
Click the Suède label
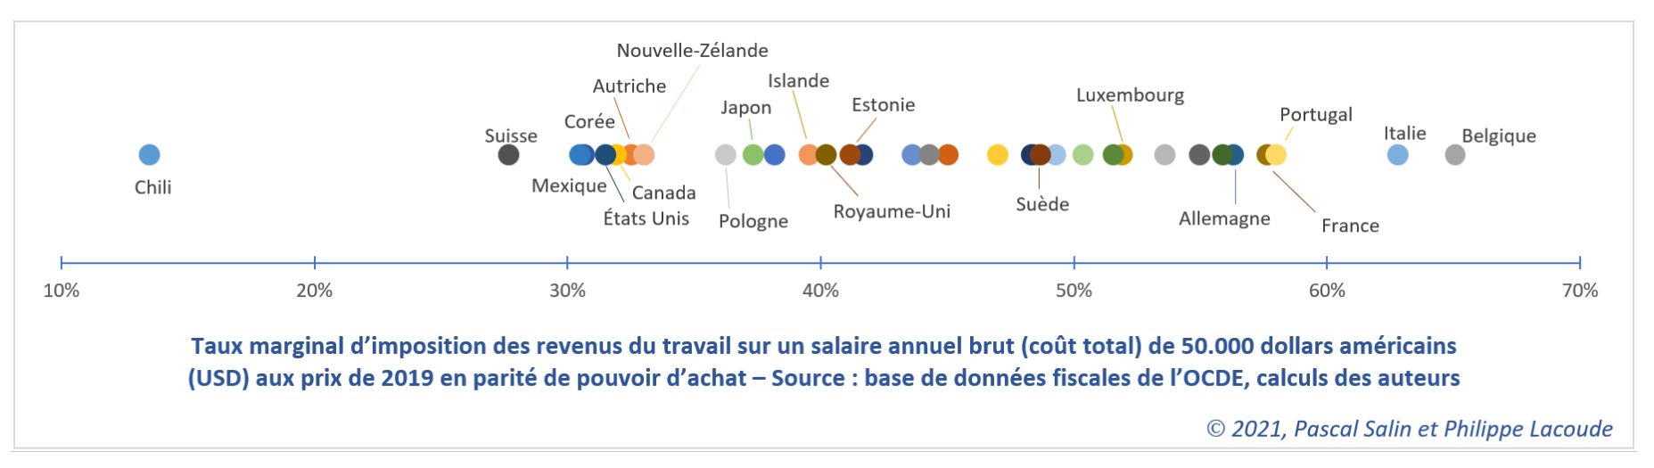point(1042,204)
